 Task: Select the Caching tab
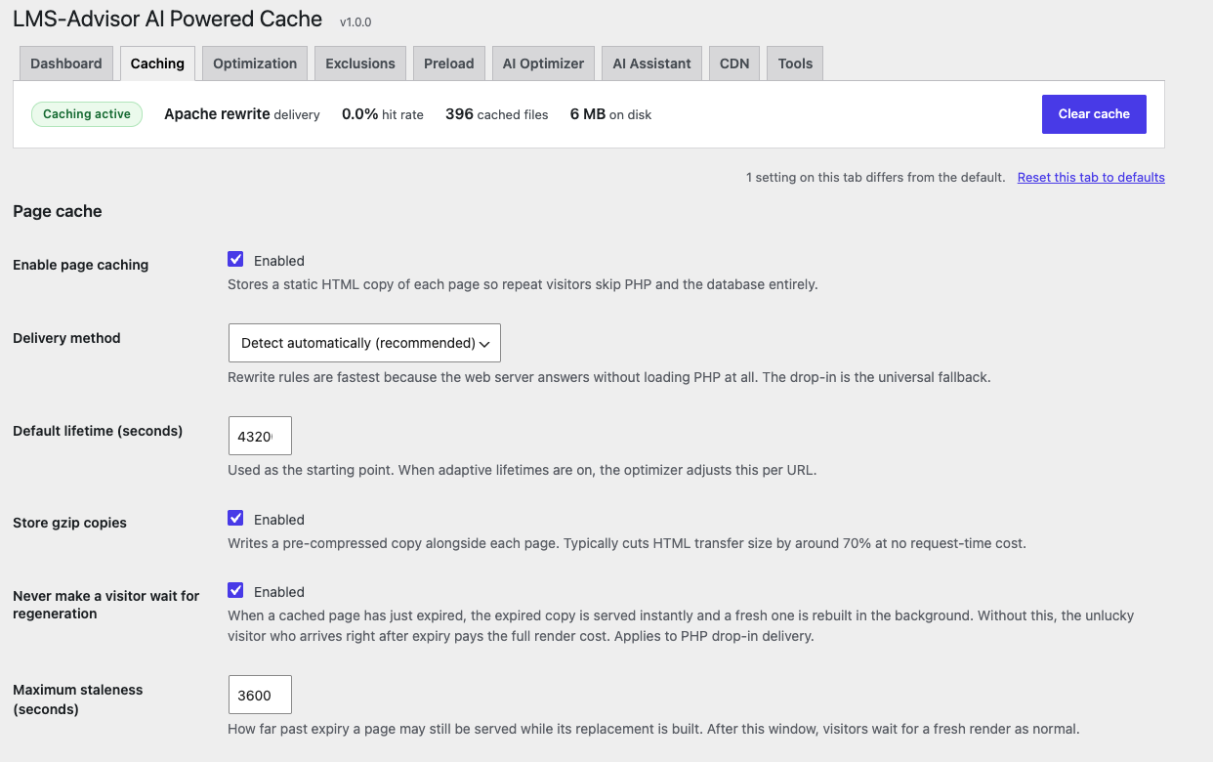[157, 63]
